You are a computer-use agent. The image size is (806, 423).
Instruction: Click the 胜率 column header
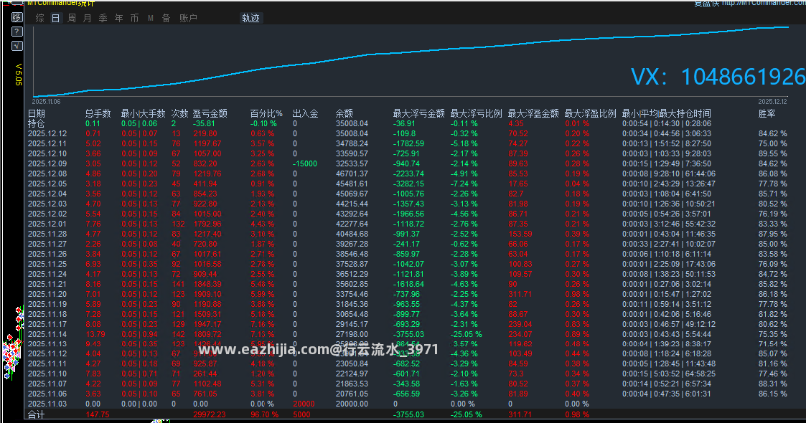point(767,113)
